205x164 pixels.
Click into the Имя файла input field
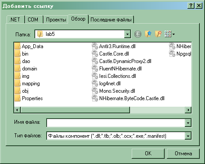(x=115, y=123)
